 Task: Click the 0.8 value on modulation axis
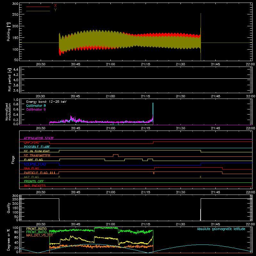click(x=16, y=104)
